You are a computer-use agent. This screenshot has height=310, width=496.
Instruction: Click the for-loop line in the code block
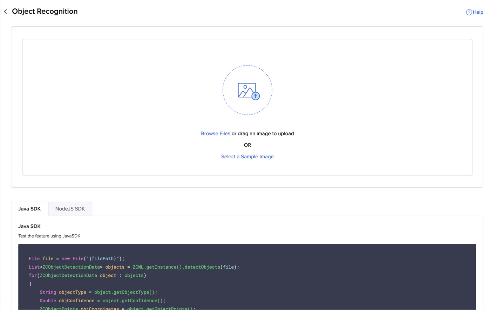click(87, 275)
